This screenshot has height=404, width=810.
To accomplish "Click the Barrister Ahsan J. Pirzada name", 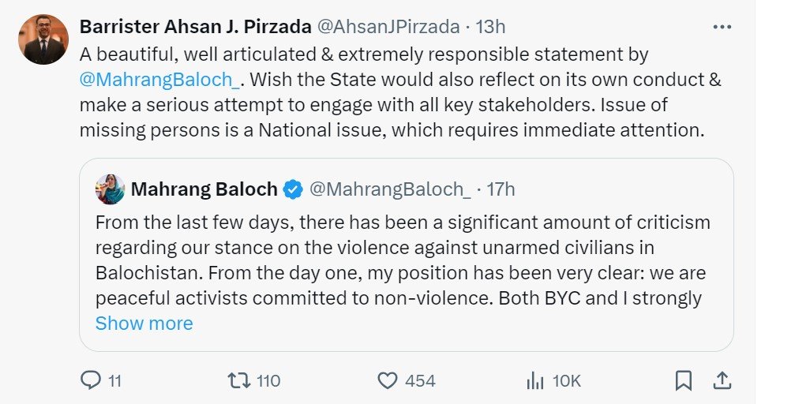I will coord(195,27).
